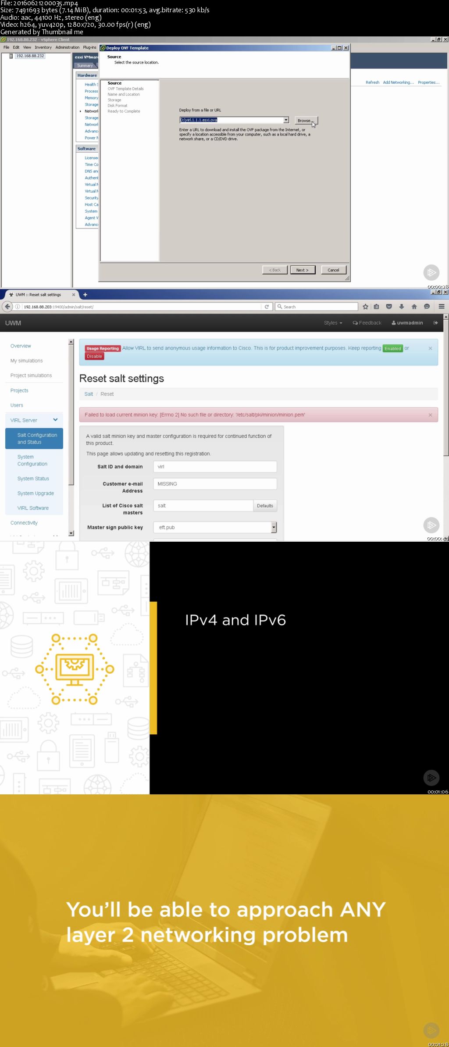
Task: Click the Salt ID and domain field
Action: tap(215, 467)
